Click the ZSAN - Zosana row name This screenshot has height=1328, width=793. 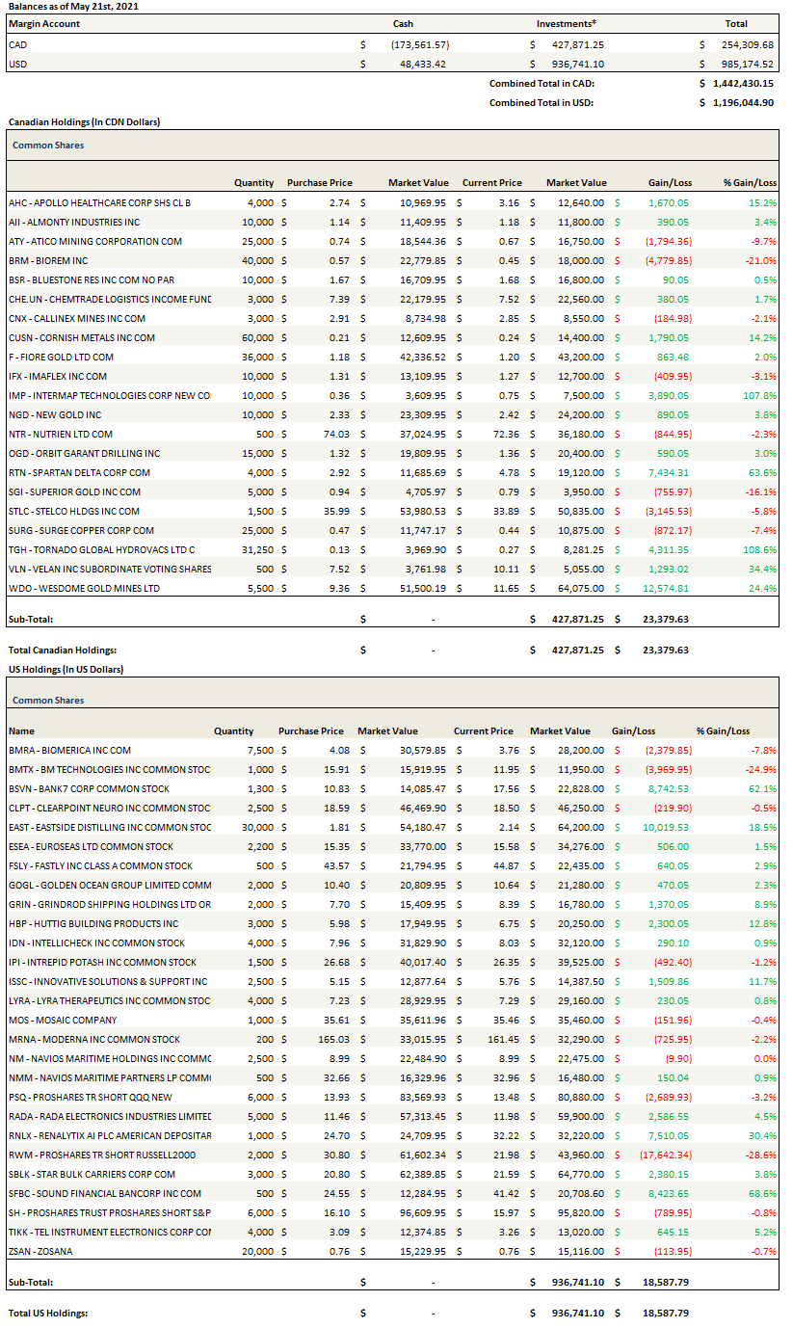pyautogui.click(x=40, y=1251)
